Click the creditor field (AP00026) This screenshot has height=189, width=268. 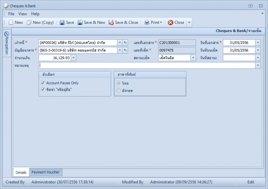[x=78, y=43]
